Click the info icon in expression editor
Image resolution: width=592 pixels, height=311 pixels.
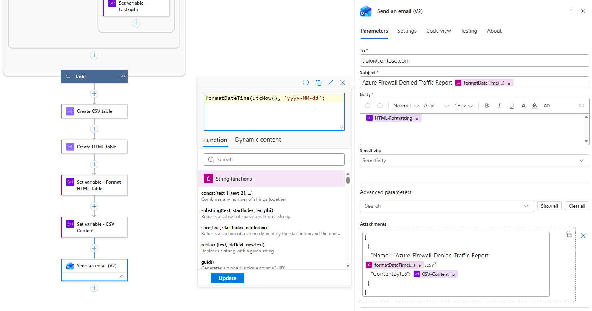click(306, 83)
